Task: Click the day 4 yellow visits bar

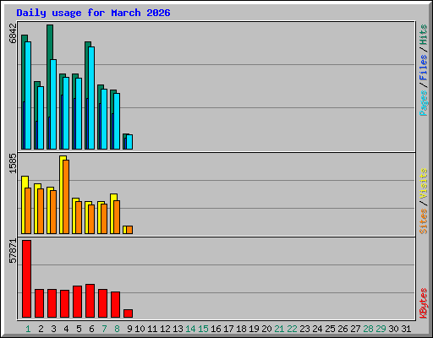Action: coord(61,194)
